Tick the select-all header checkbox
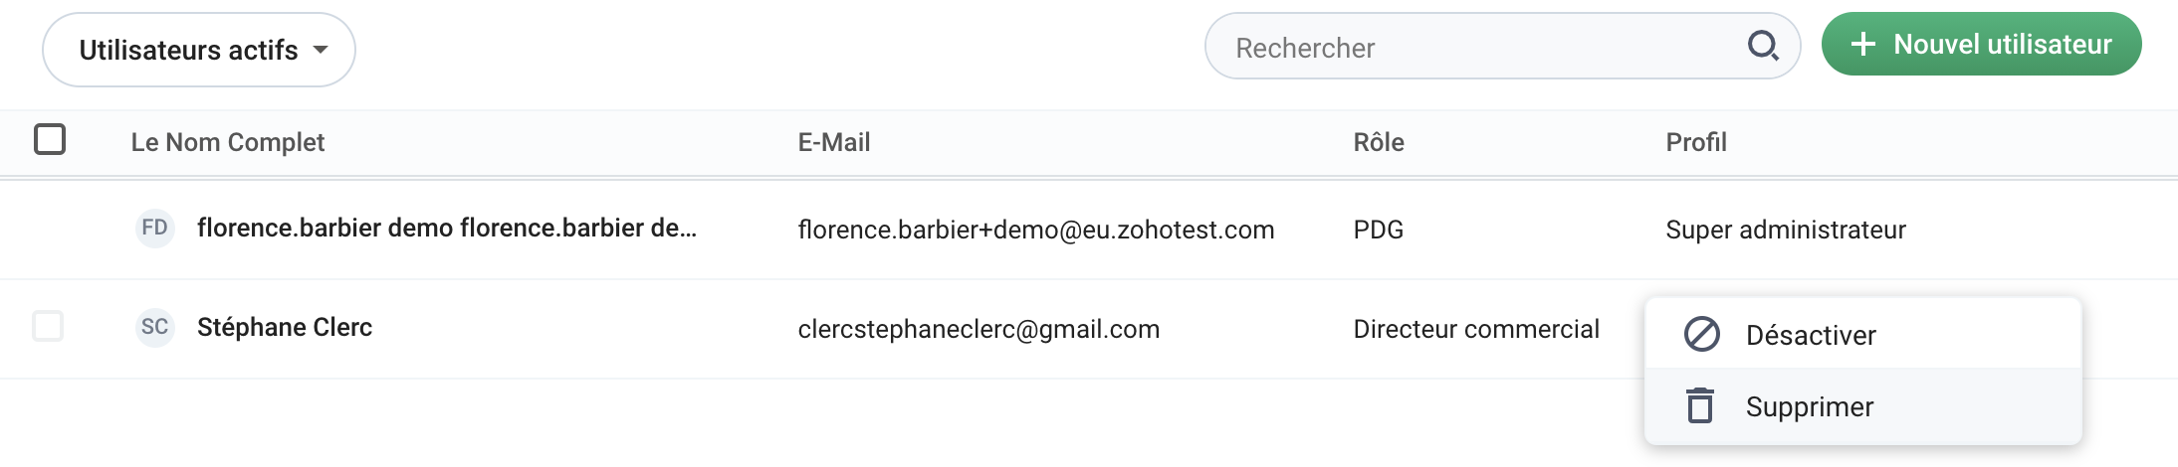This screenshot has height=467, width=2178. (50, 140)
